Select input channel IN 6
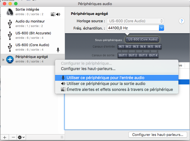The width and height of the screenshot is (190, 141). tap(158, 47)
